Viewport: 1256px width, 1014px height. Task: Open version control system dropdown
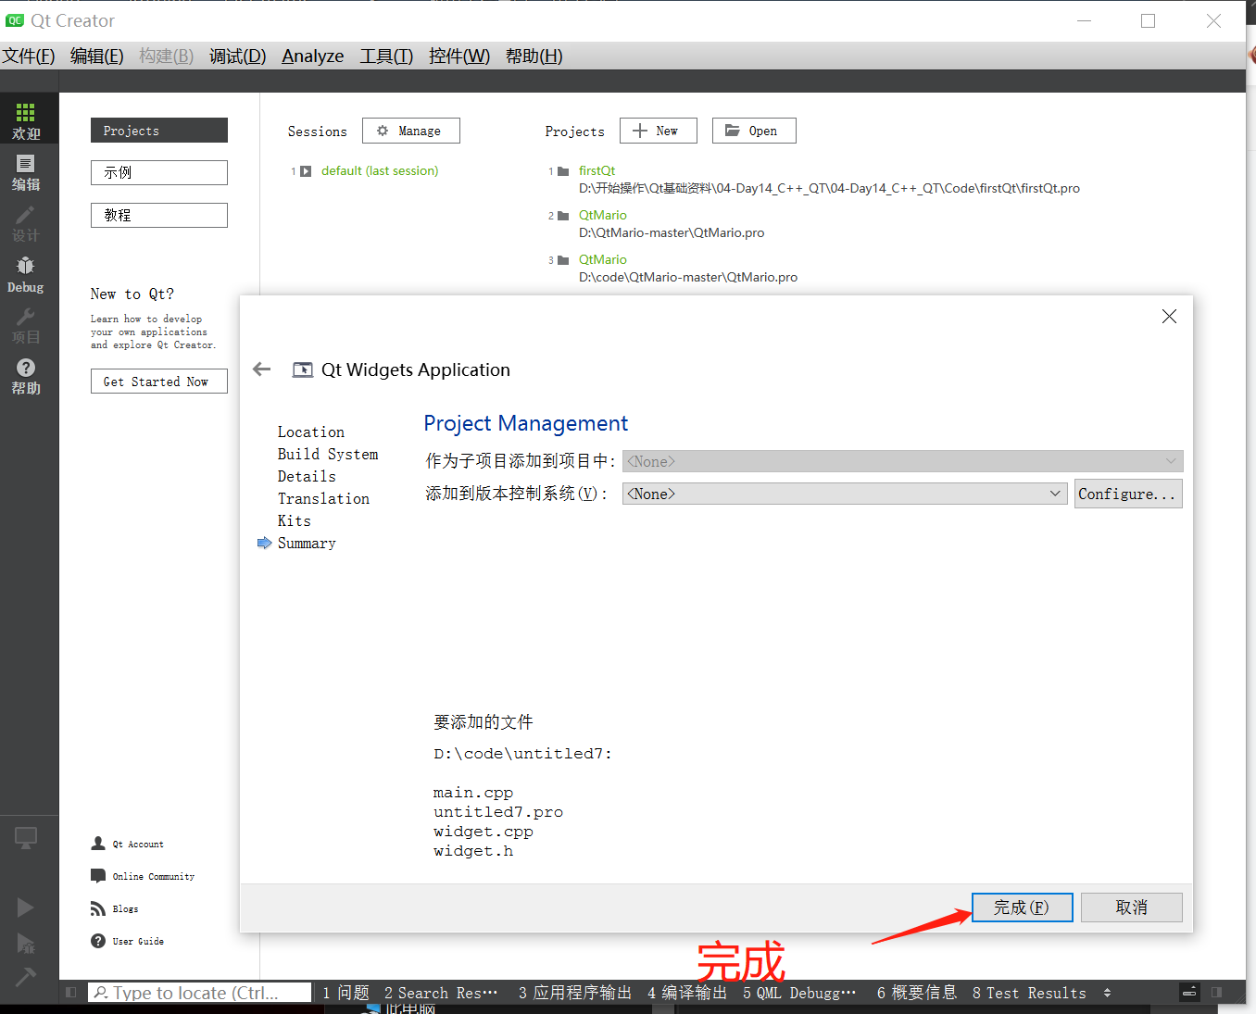click(845, 494)
